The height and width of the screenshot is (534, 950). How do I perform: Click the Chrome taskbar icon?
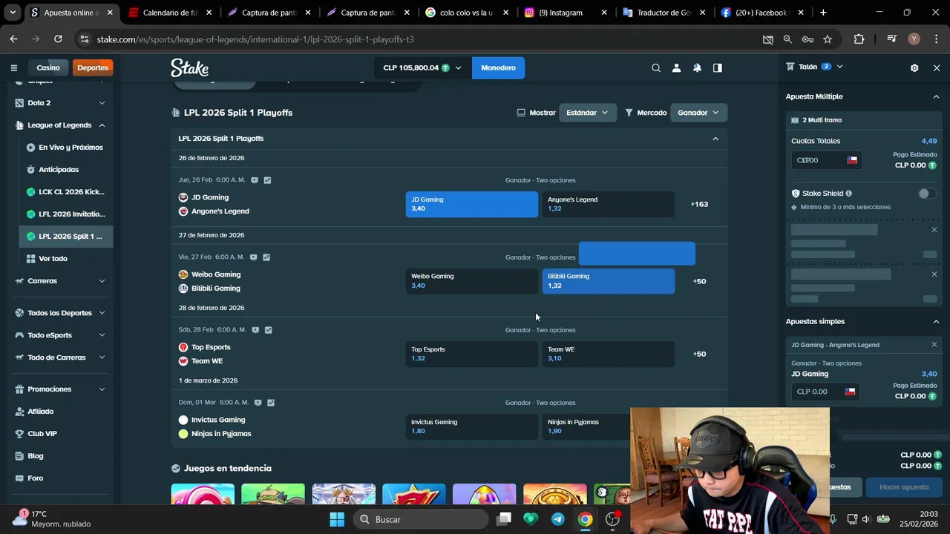(x=586, y=519)
